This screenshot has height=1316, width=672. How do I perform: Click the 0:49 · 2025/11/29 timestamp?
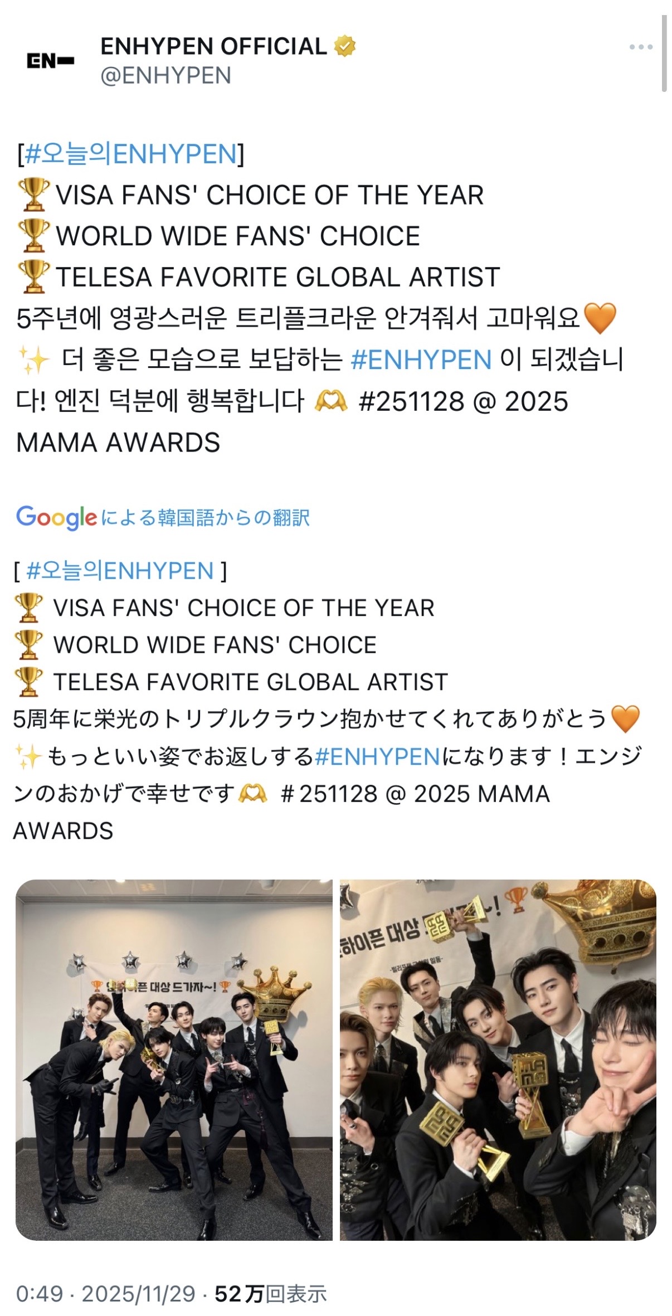click(106, 1294)
